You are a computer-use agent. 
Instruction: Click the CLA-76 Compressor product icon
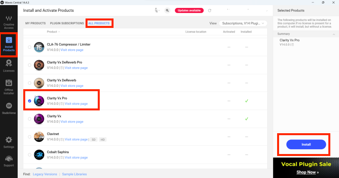[39, 47]
